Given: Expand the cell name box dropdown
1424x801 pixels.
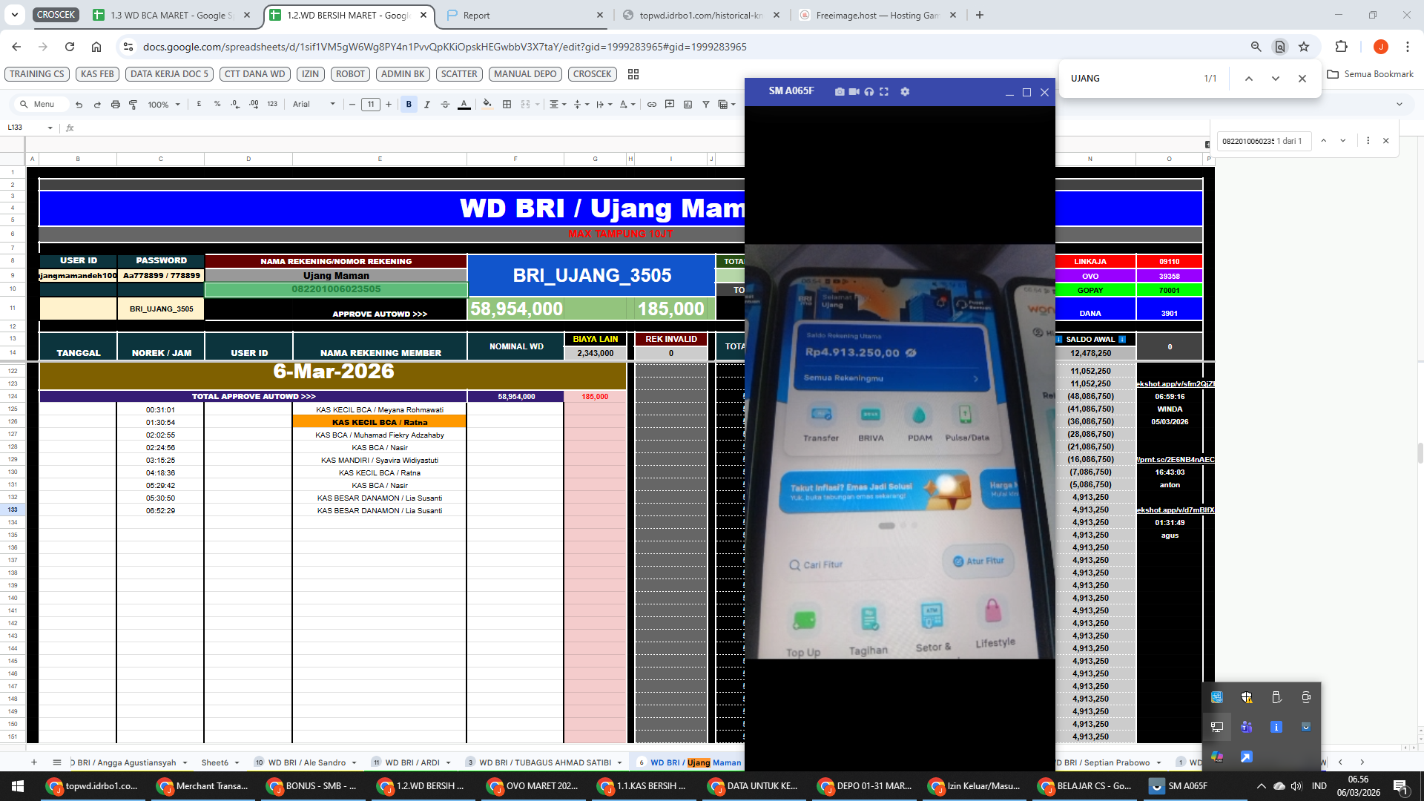Looking at the screenshot, I should click(50, 128).
